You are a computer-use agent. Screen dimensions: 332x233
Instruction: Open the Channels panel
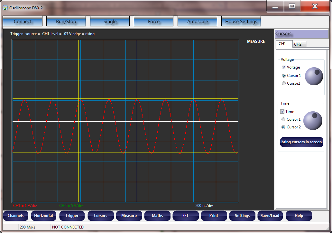click(x=15, y=216)
